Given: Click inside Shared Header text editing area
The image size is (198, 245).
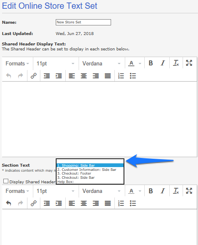Looking at the screenshot, I should click(99, 119).
